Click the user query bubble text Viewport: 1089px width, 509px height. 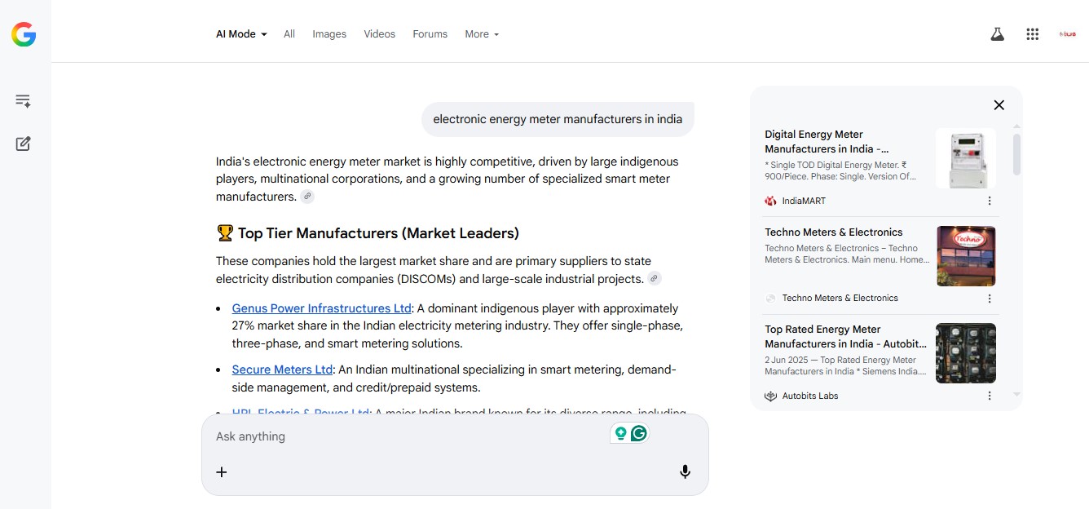(x=558, y=119)
